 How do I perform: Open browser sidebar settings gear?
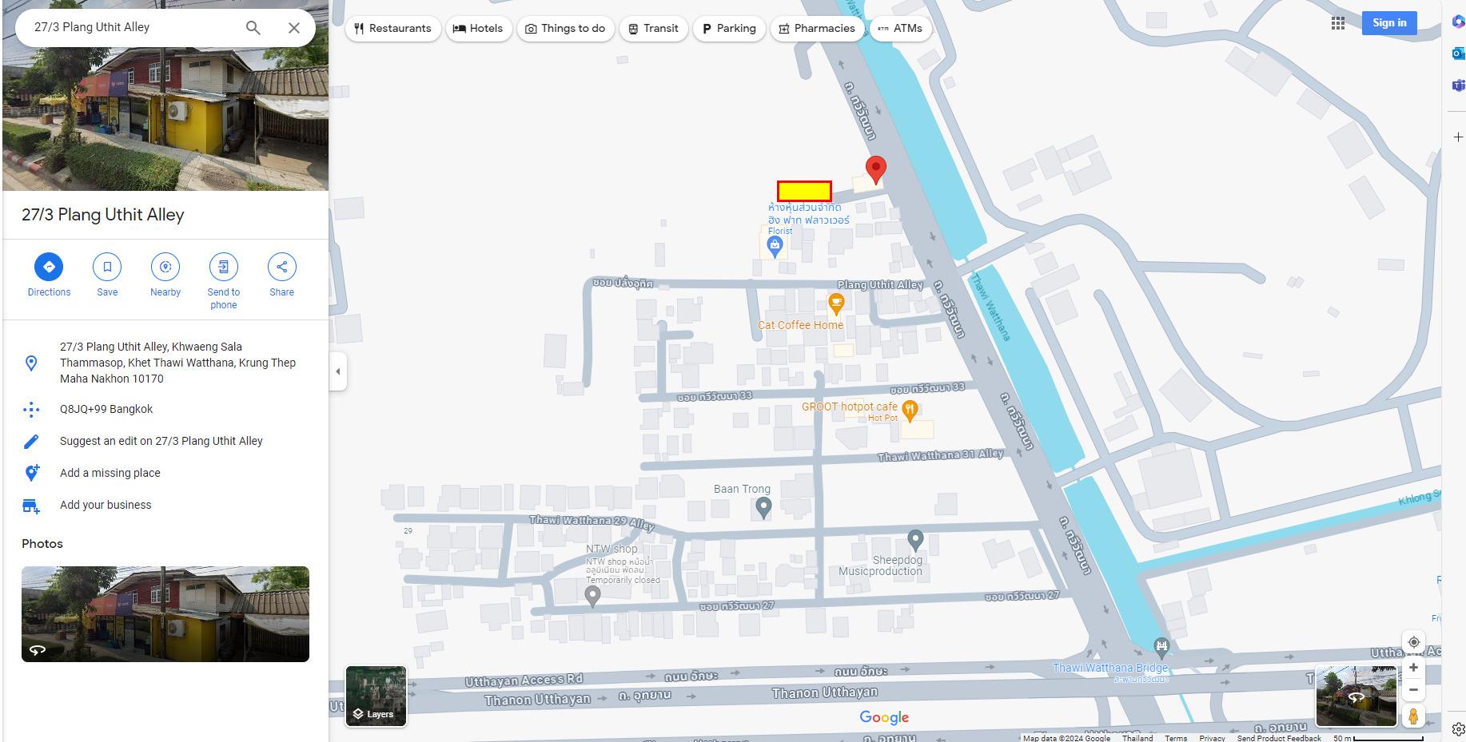click(x=1458, y=729)
